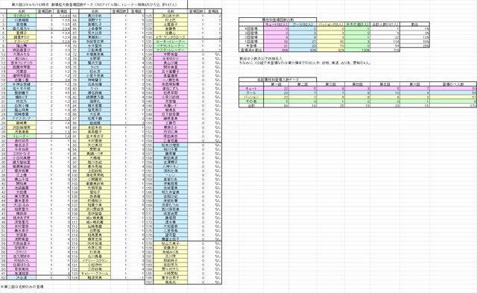Viewport: 477px width, 293px height.
Task: Click the 水本ゆかり cell
Action: [x=171, y=58]
